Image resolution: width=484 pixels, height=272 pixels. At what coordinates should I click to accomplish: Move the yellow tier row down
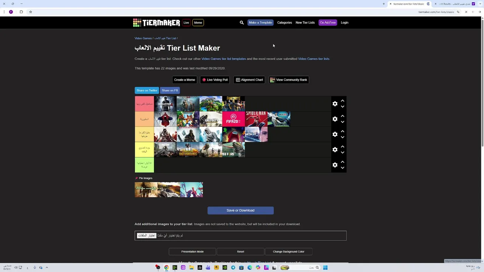click(342, 153)
